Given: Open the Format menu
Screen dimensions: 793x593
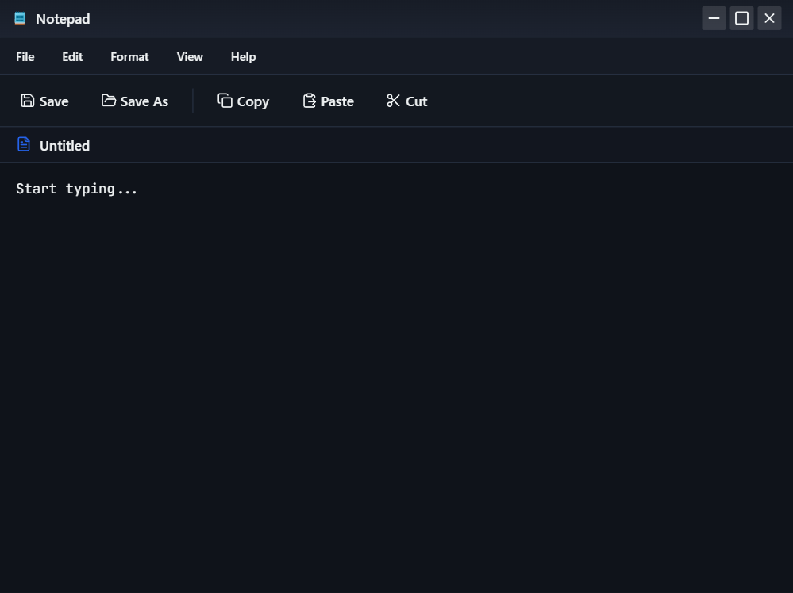Looking at the screenshot, I should click(129, 56).
